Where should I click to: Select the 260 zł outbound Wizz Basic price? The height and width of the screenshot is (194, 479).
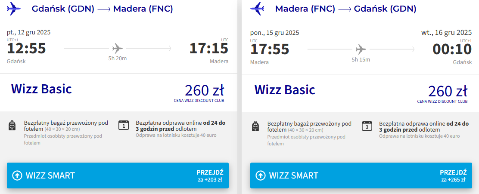(x=204, y=91)
